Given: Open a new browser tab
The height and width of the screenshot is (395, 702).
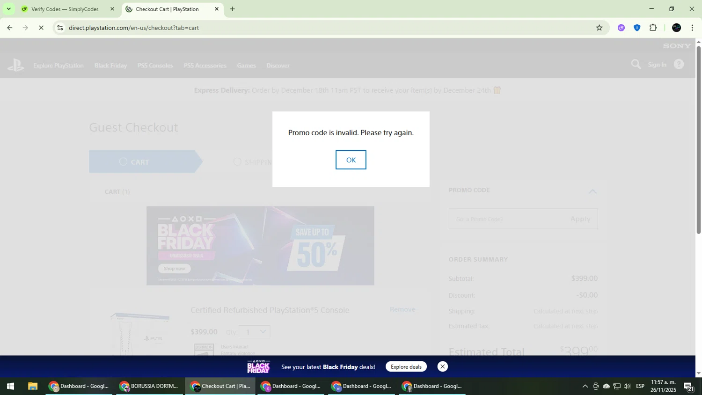Looking at the screenshot, I should point(233,9).
